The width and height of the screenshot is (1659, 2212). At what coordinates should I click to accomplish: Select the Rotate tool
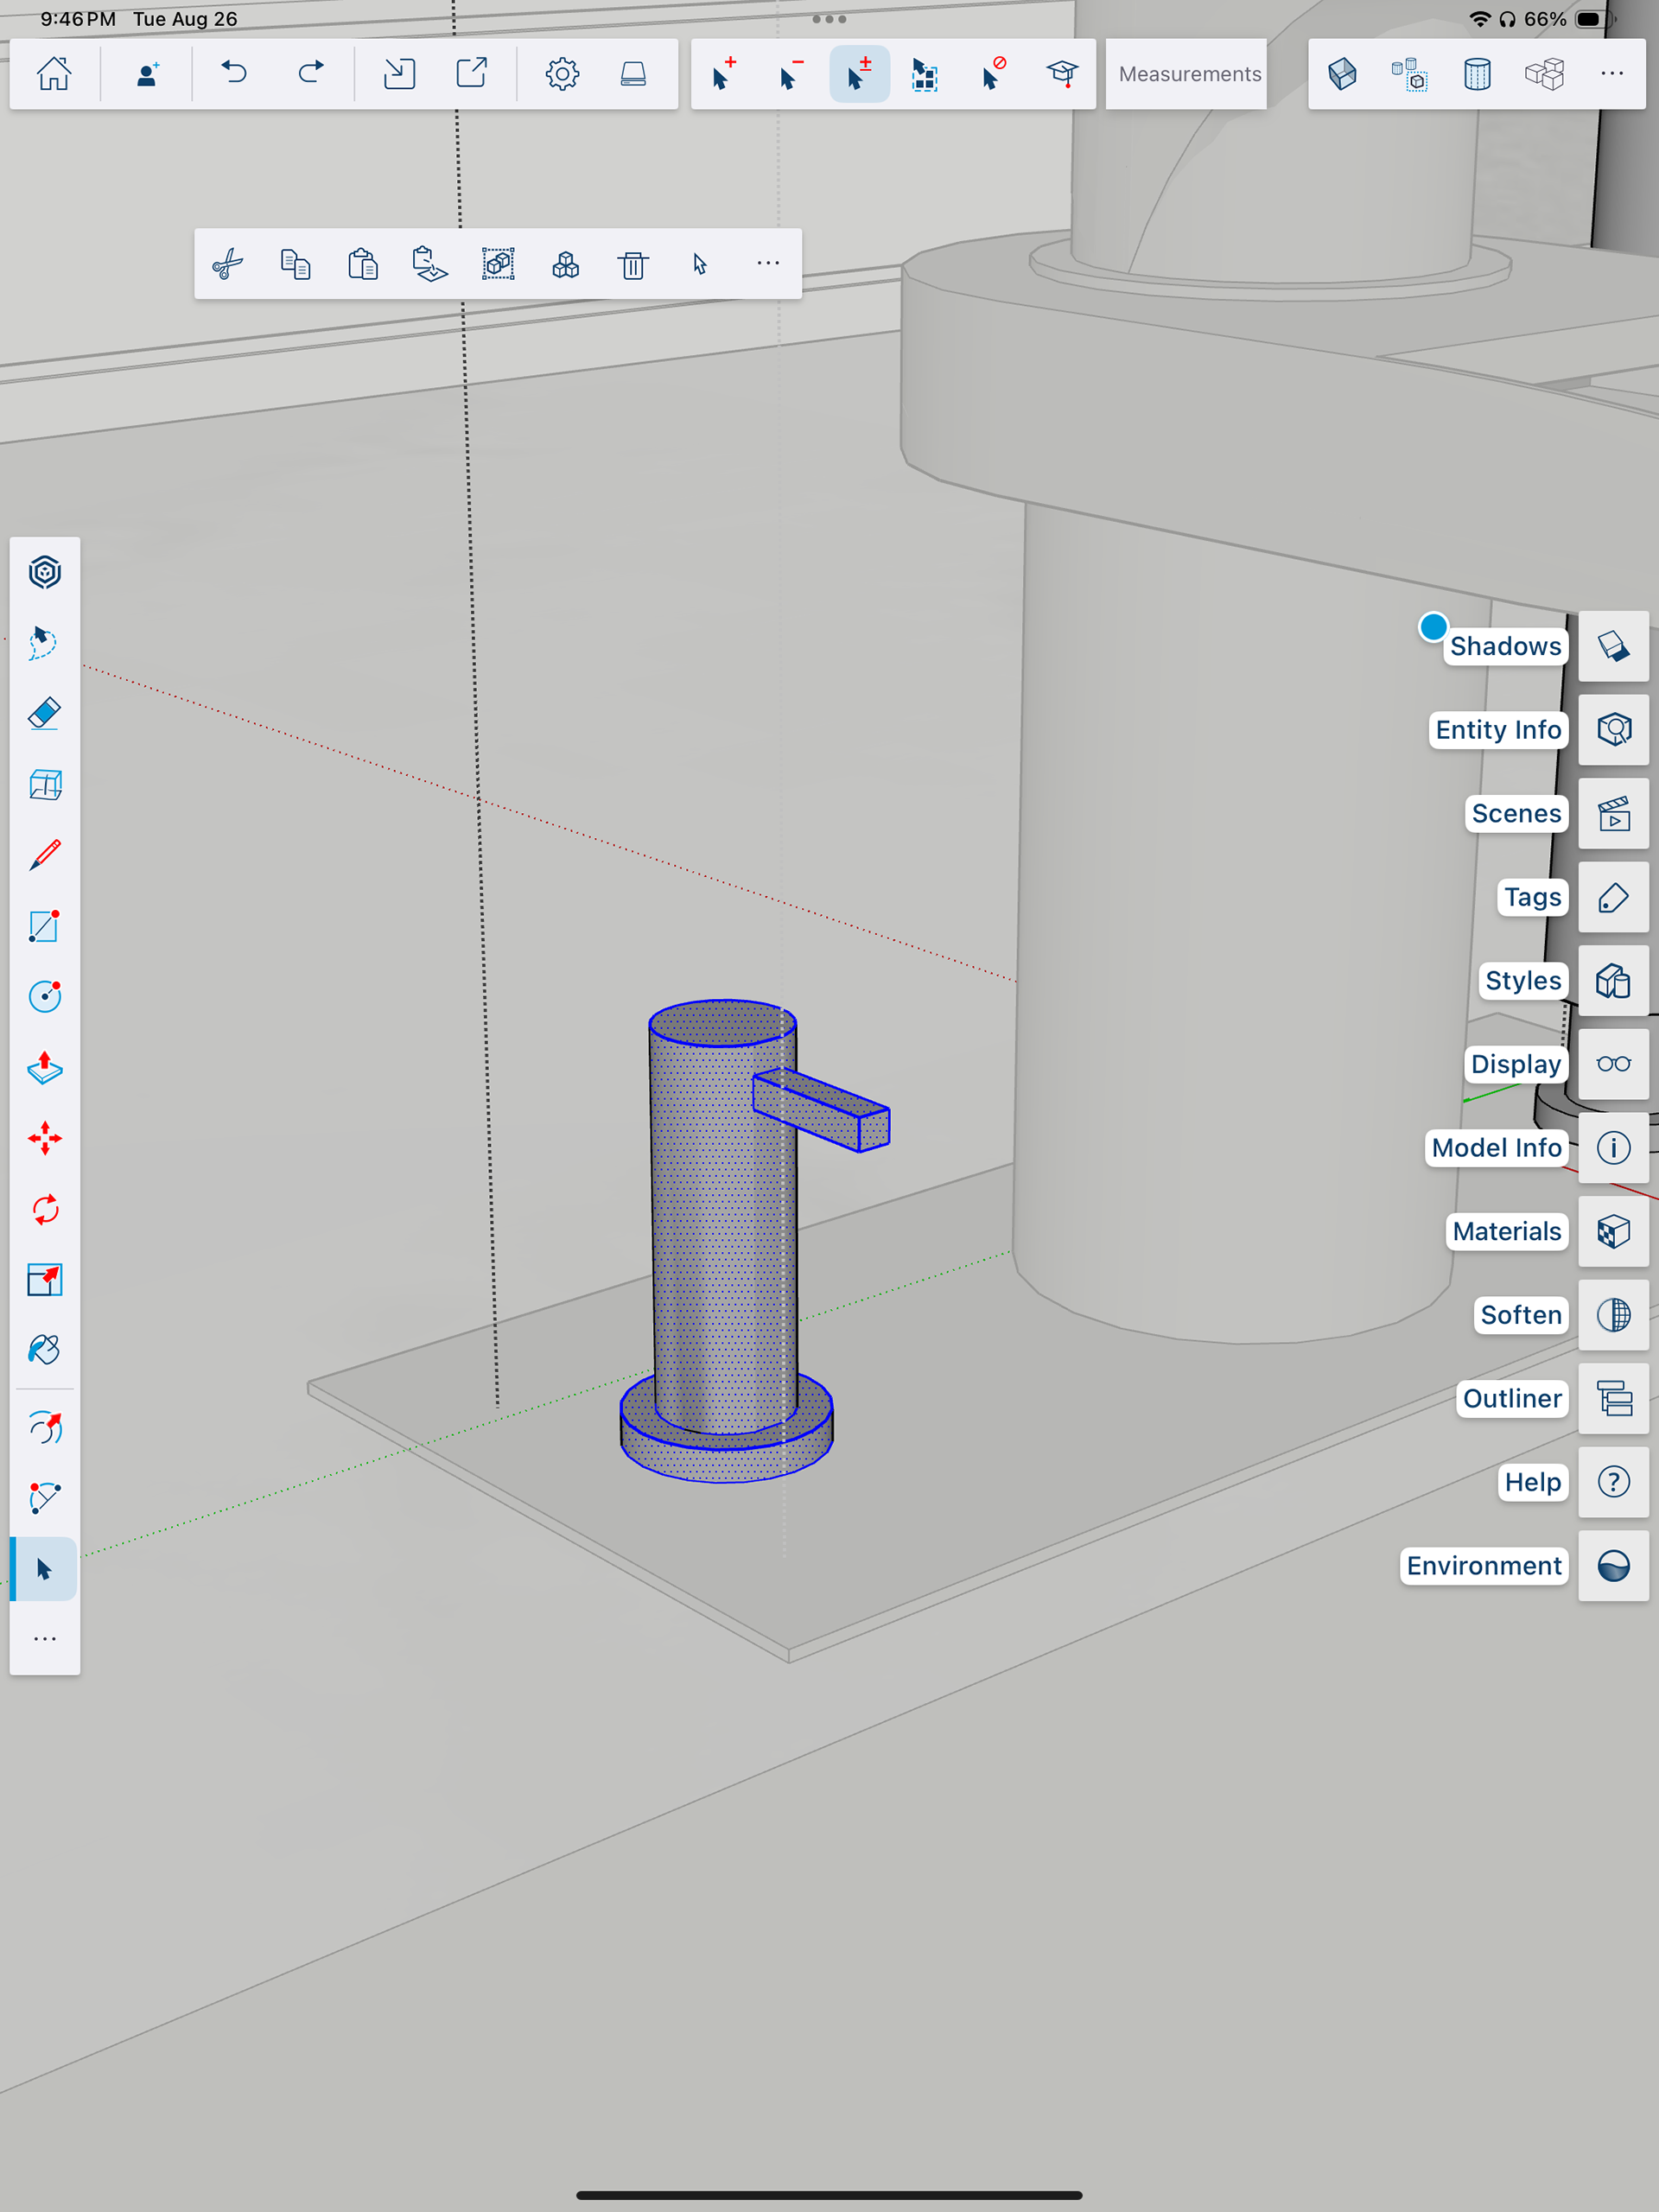pyautogui.click(x=45, y=1209)
